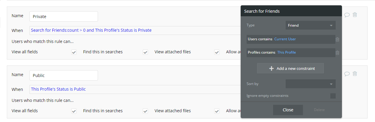Close the Search for Friends popup
Screen dimensions: 375x122
[288, 110]
